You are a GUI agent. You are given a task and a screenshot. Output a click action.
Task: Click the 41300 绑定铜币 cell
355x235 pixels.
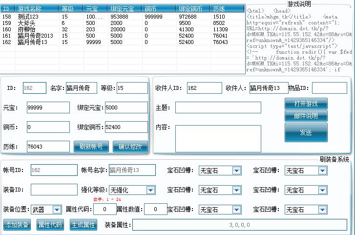186,29
